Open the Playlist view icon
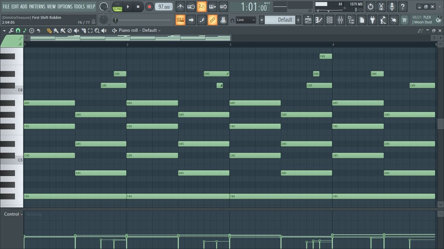Viewport: 444px width, 249px height. click(308, 20)
